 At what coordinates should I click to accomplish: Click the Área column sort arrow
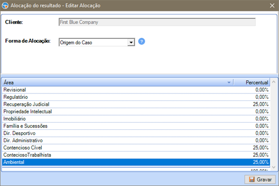tap(229, 82)
